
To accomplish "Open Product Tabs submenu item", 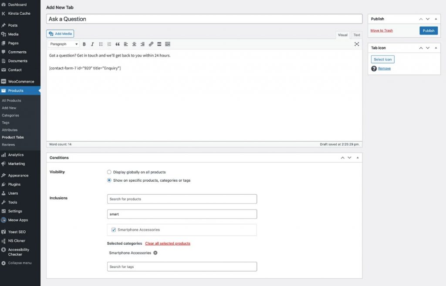I will click(x=13, y=137).
